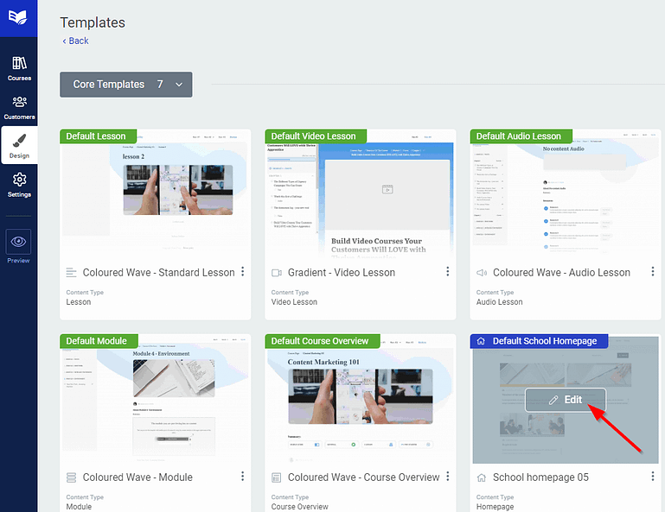The width and height of the screenshot is (665, 512).
Task: Open the Courses section in sidebar
Action: point(19,68)
